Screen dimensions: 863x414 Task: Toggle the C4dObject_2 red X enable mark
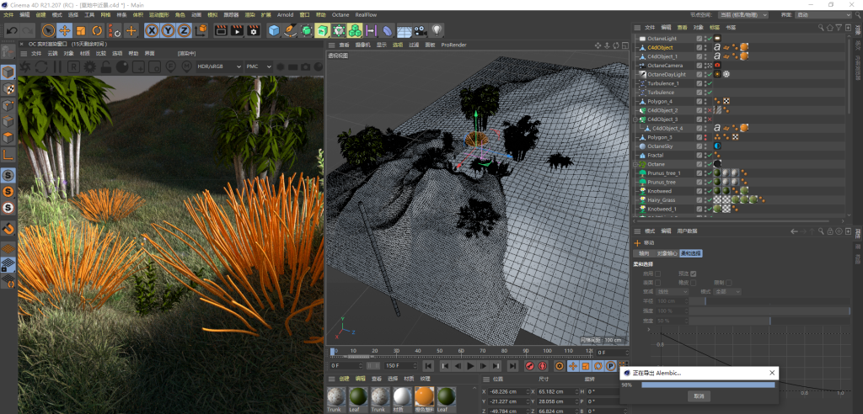pos(710,110)
